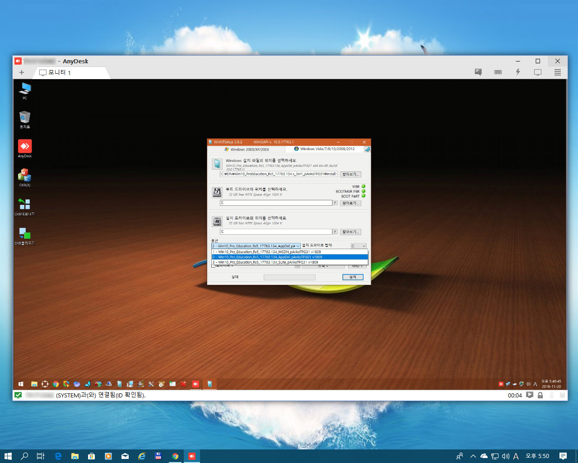Switch to remote taskbar AnyDesk button
The image size is (578, 463).
(x=195, y=384)
